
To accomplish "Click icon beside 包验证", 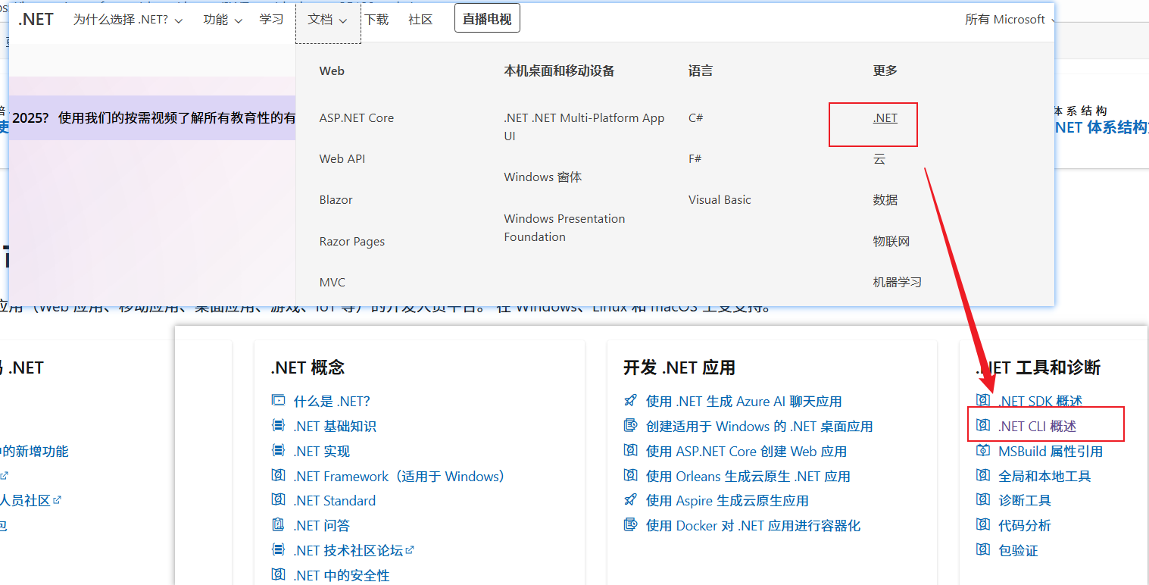I will (983, 550).
